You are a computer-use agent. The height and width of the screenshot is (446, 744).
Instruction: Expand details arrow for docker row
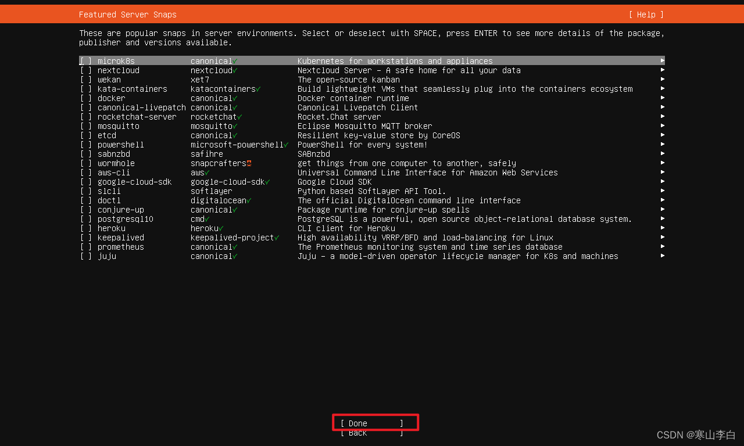[x=663, y=98]
